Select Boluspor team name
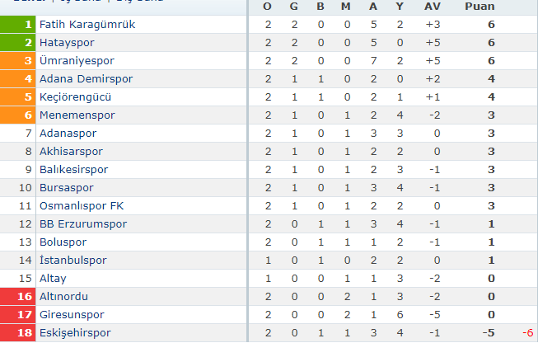 [63, 242]
